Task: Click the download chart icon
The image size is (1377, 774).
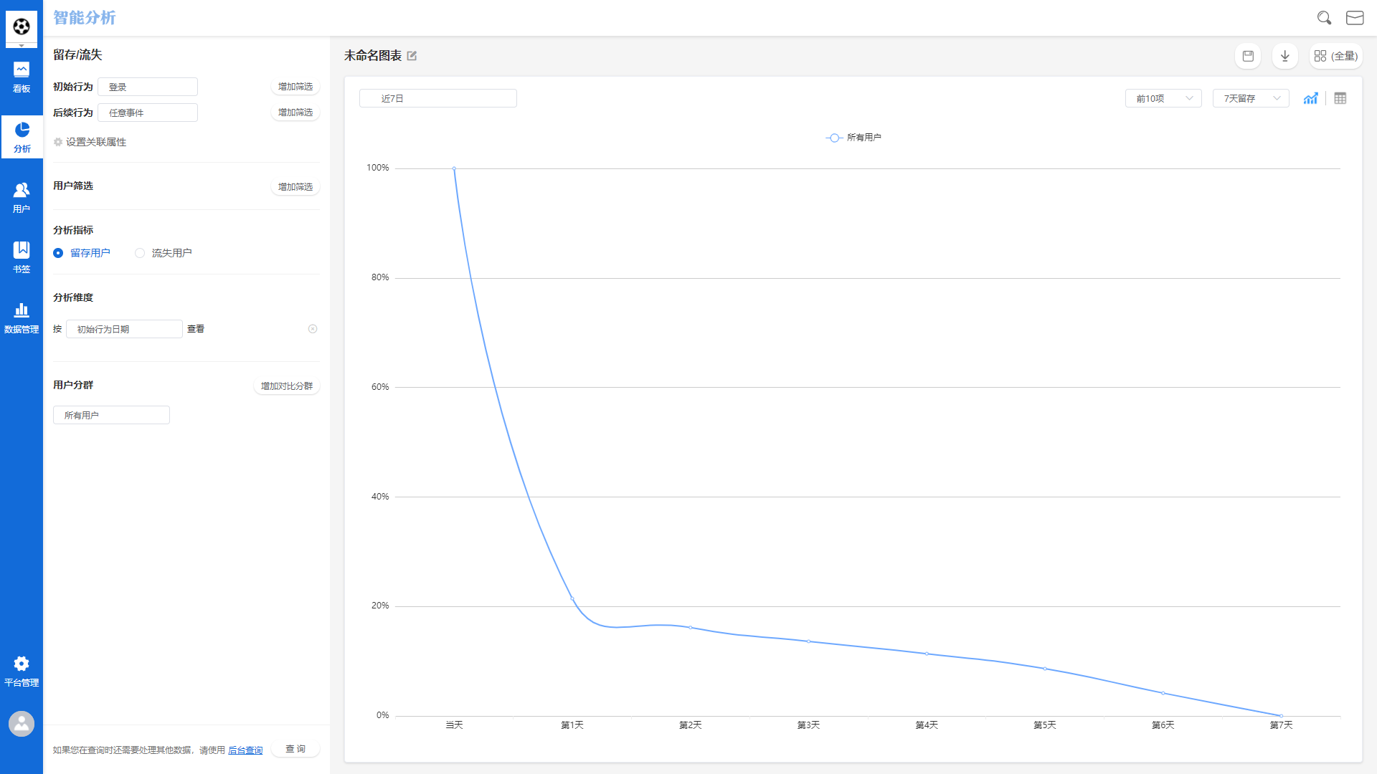Action: (1284, 56)
